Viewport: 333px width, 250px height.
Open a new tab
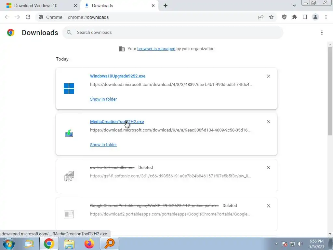click(166, 6)
